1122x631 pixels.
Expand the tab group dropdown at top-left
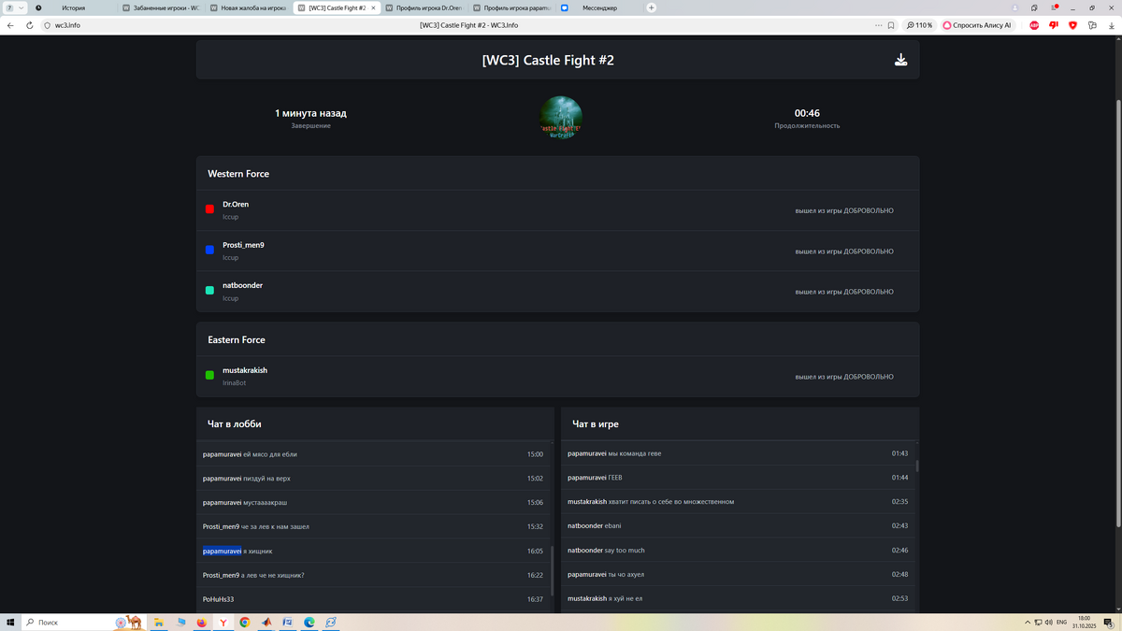(15, 7)
